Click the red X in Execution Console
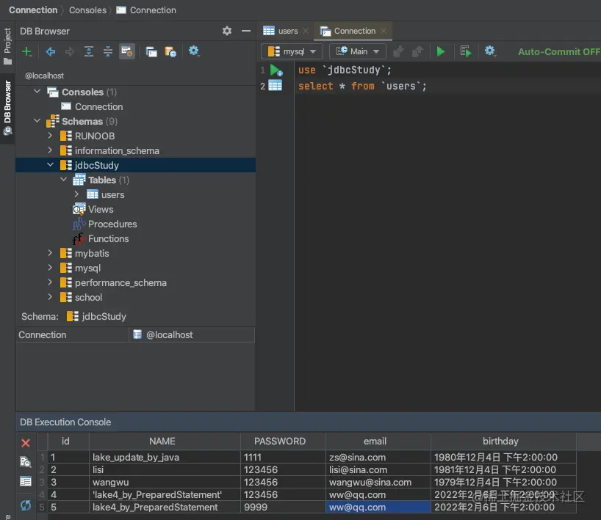Viewport: 601px width, 520px height. click(26, 443)
